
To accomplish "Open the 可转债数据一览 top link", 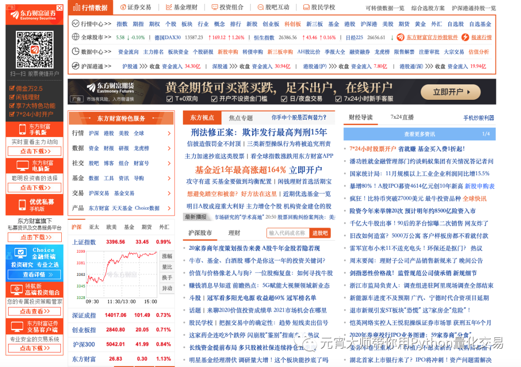I will coord(385,8).
